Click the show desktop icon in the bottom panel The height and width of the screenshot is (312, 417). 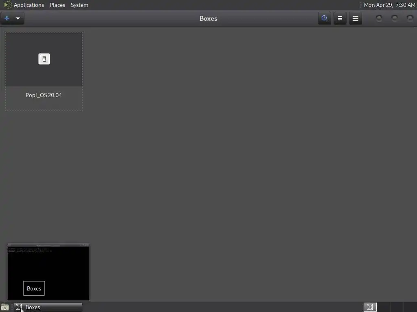(5, 307)
